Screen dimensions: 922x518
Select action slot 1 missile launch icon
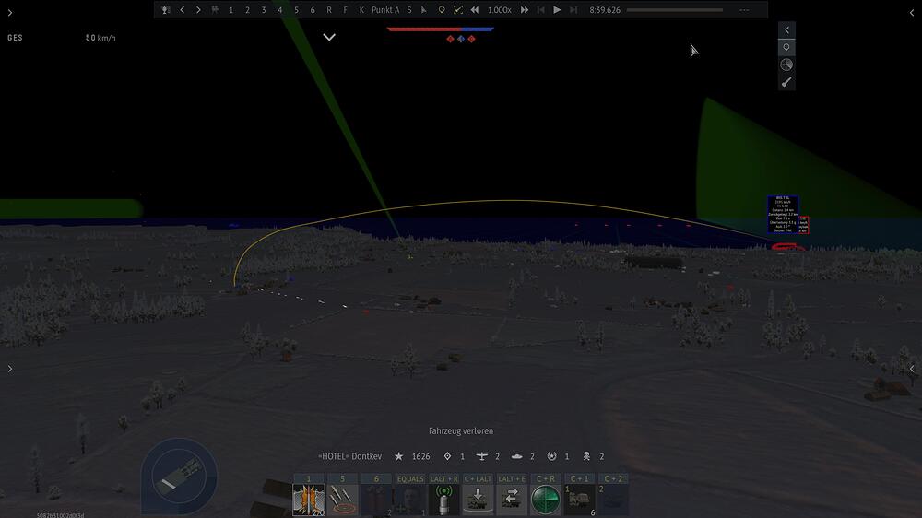click(309, 500)
